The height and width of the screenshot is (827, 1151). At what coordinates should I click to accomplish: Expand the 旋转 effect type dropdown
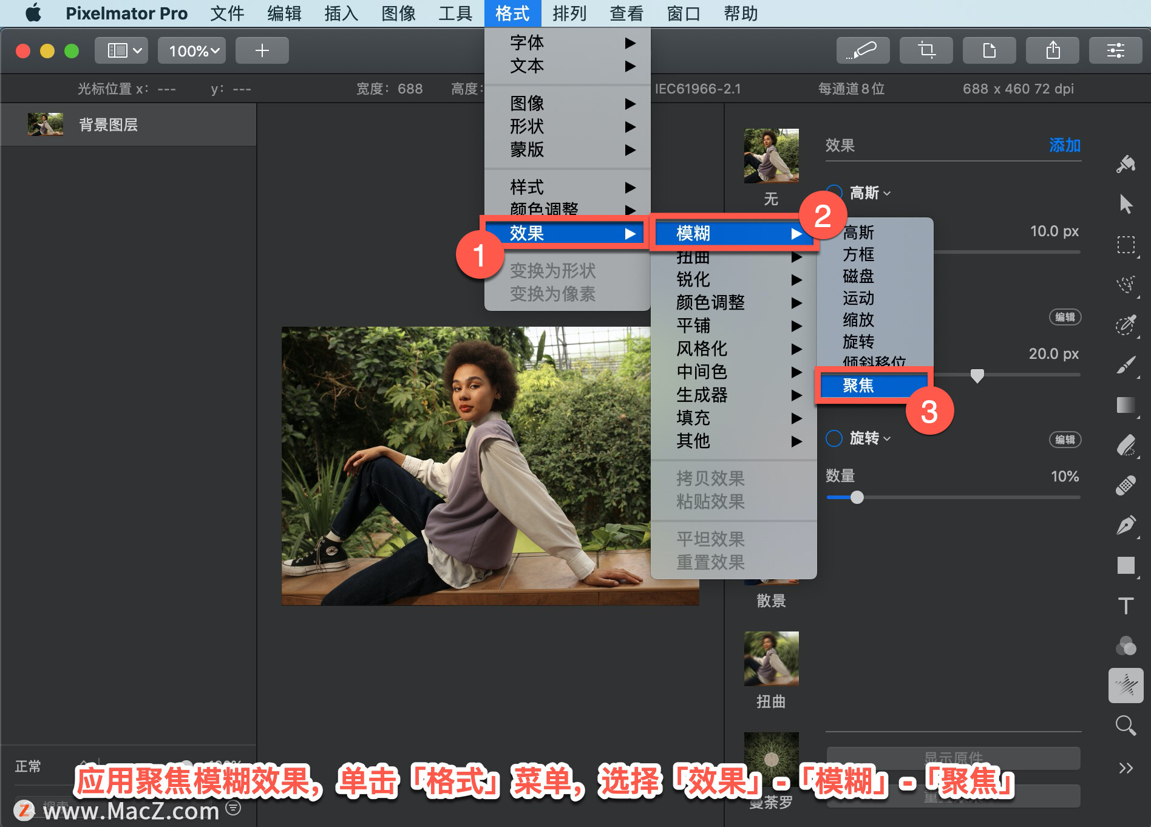pos(870,438)
